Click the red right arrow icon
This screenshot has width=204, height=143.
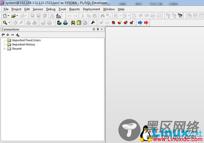point(146,23)
